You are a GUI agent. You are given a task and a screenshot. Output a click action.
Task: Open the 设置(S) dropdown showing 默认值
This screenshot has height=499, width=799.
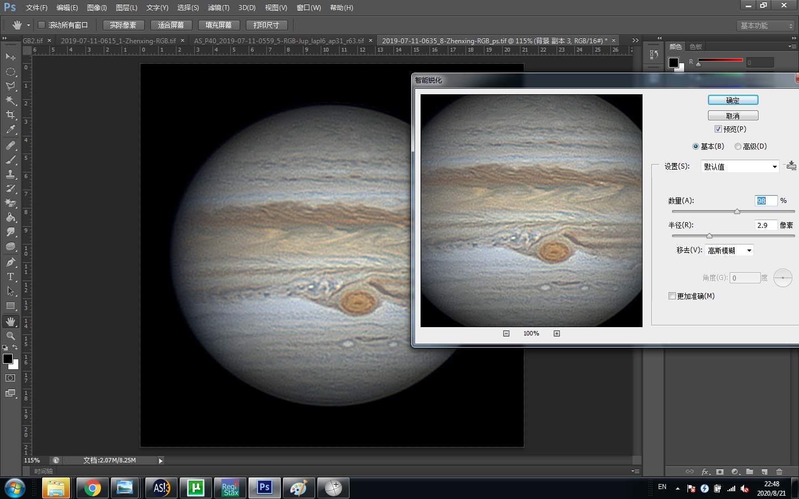740,166
